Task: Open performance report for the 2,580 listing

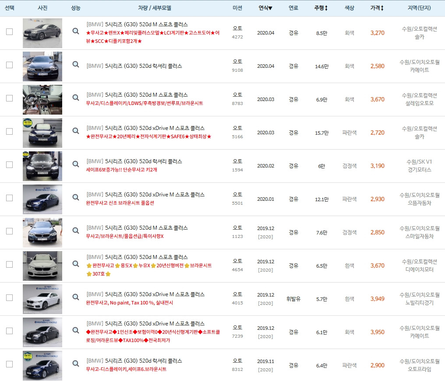Action: 75,64
